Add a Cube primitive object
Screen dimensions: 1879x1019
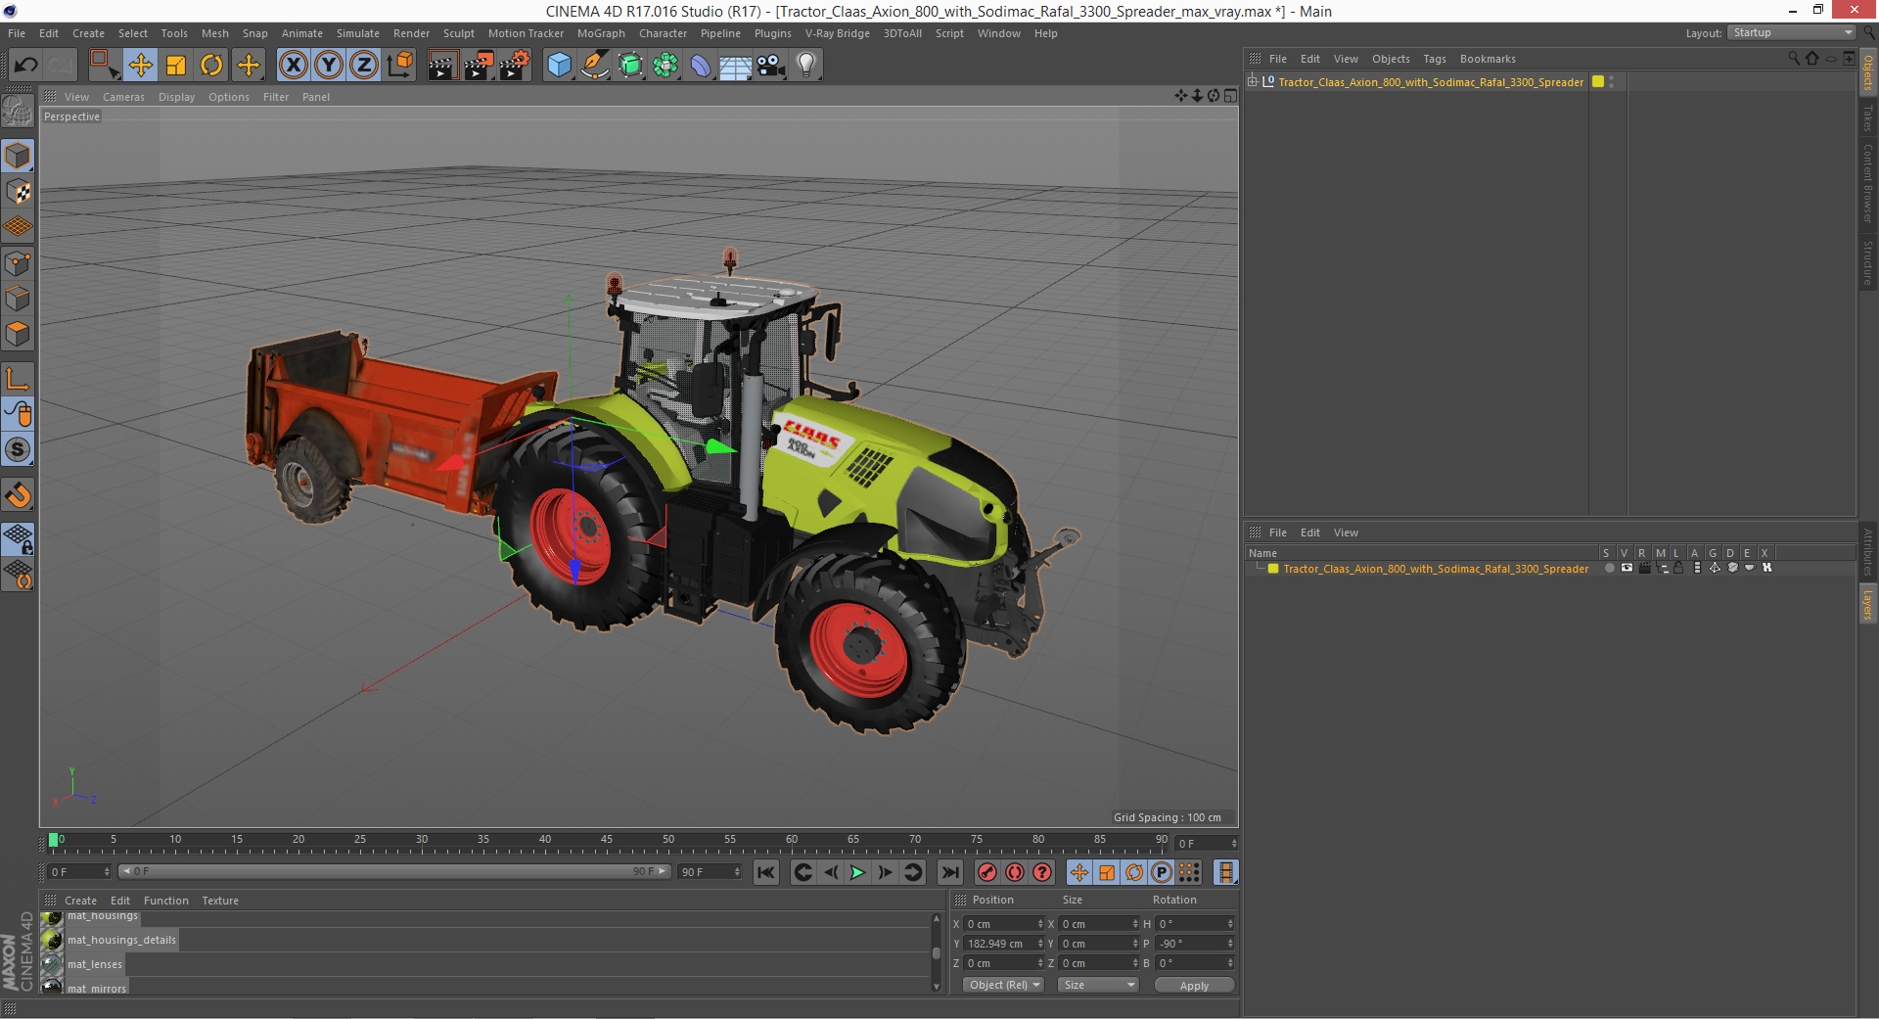point(559,66)
